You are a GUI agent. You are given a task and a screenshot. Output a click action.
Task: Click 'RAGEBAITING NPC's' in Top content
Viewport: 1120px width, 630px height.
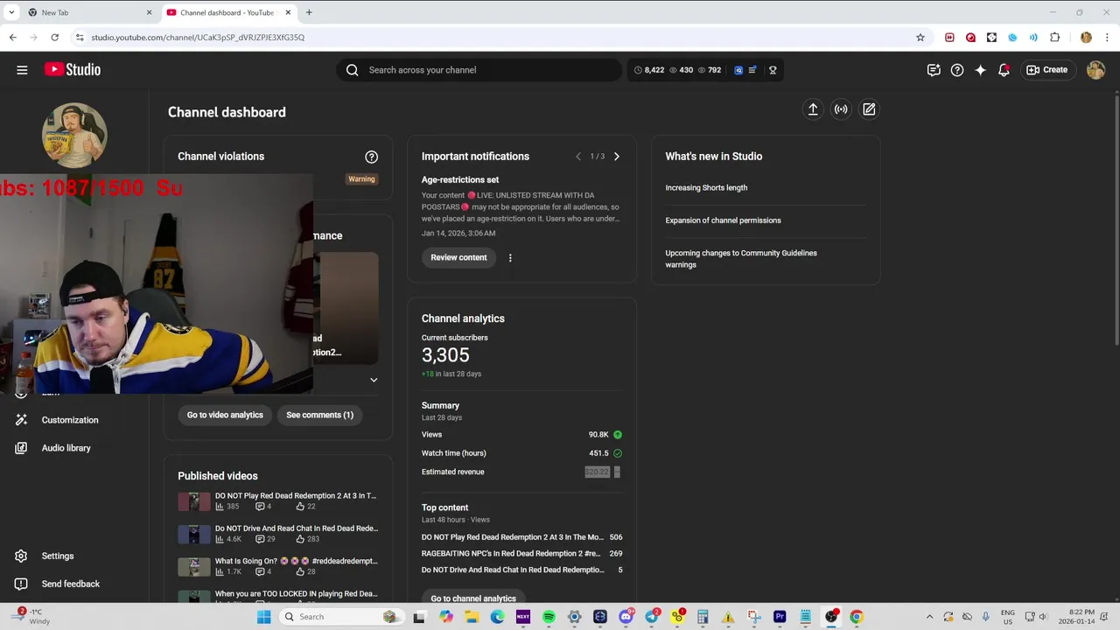click(511, 553)
